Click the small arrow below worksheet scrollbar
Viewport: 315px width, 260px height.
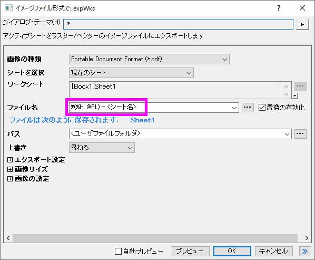click(294, 95)
